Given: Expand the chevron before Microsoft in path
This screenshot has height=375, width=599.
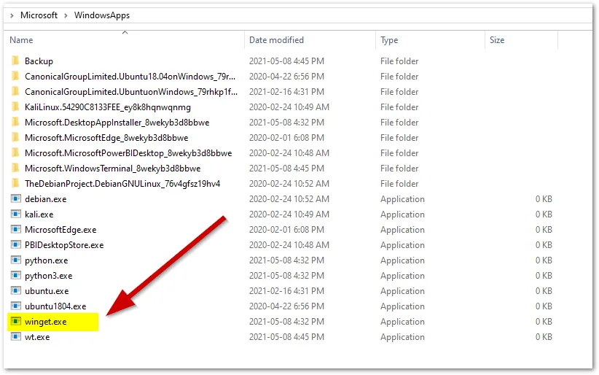Looking at the screenshot, I should 12,16.
